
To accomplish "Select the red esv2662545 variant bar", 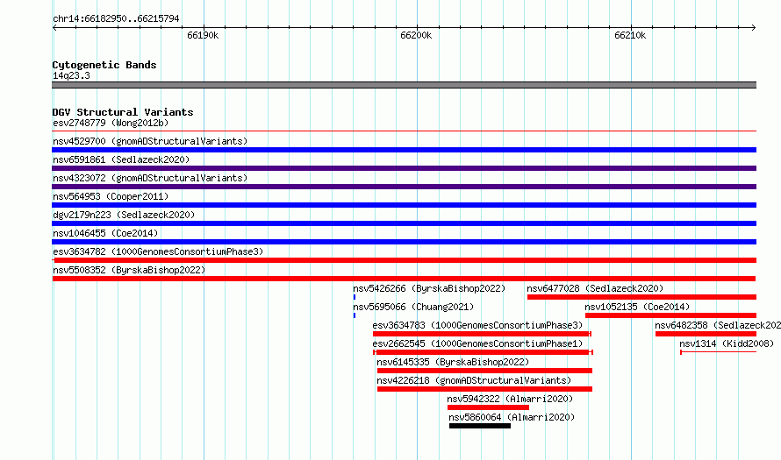I will [x=483, y=352].
